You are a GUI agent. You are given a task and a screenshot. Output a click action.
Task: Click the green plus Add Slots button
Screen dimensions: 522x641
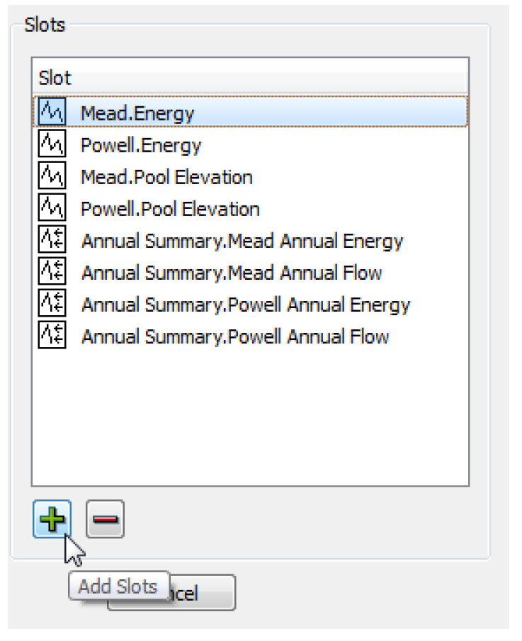tap(52, 519)
